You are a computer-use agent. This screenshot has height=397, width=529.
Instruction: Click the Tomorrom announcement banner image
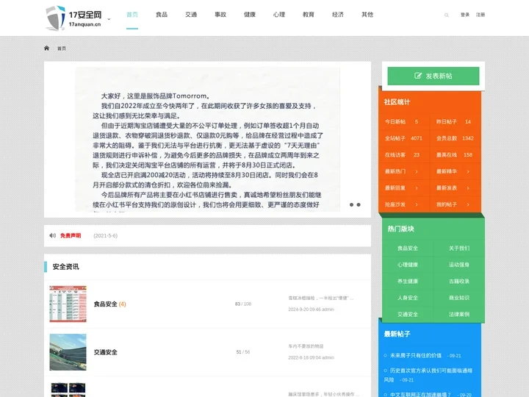[x=207, y=140]
